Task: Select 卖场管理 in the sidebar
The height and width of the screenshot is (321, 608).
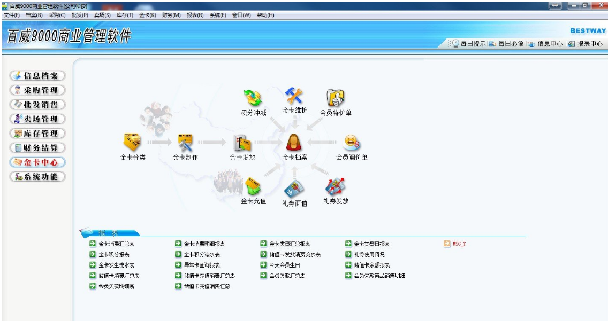Action: point(37,119)
